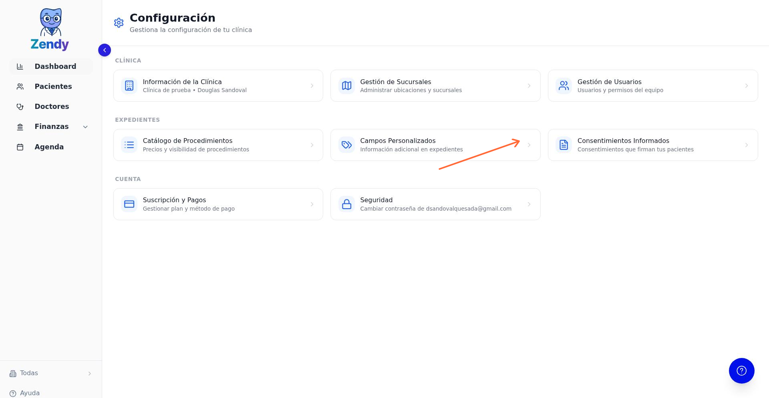Screen dimensions: 769x398
Task: Click the tags icon on Campos Personalizados
Action: click(x=346, y=145)
